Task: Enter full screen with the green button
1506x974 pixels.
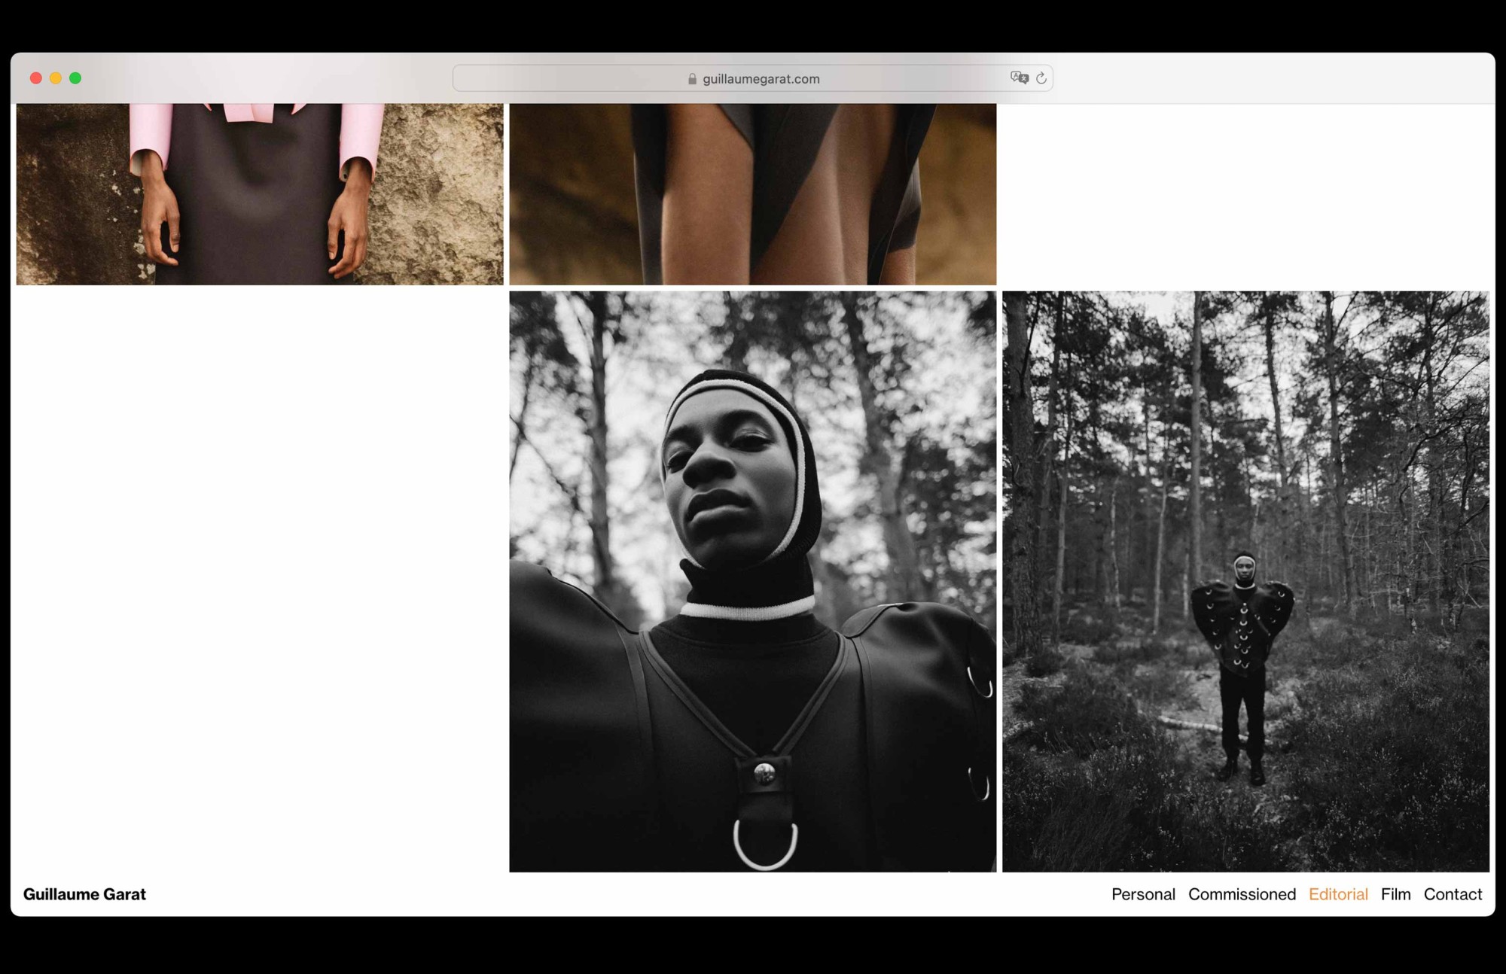Action: click(x=75, y=78)
